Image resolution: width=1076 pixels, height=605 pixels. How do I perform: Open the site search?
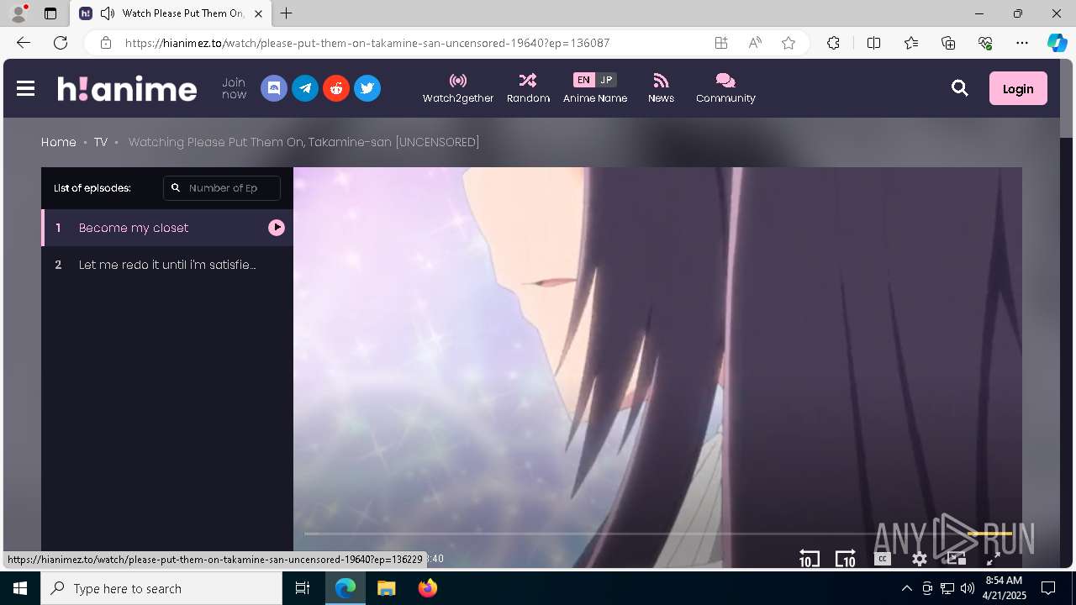click(960, 88)
